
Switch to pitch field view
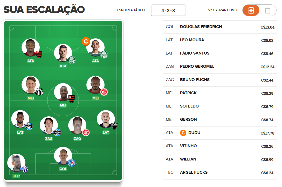251,10
